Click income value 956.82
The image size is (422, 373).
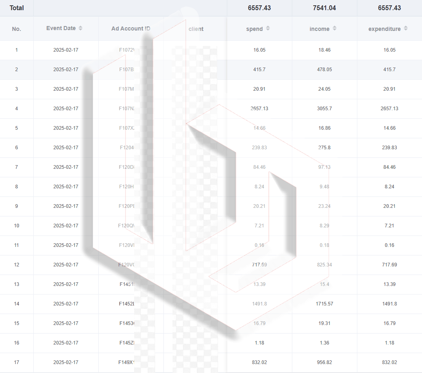click(x=324, y=362)
